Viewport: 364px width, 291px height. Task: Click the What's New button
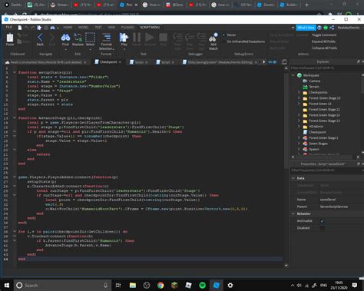point(306,28)
